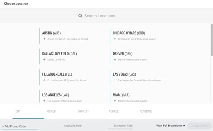
Task: Switch to the CITY step tab
Action: pyautogui.click(x=18, y=112)
